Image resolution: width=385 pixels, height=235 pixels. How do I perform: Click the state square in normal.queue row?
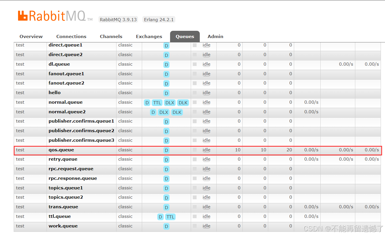click(195, 102)
